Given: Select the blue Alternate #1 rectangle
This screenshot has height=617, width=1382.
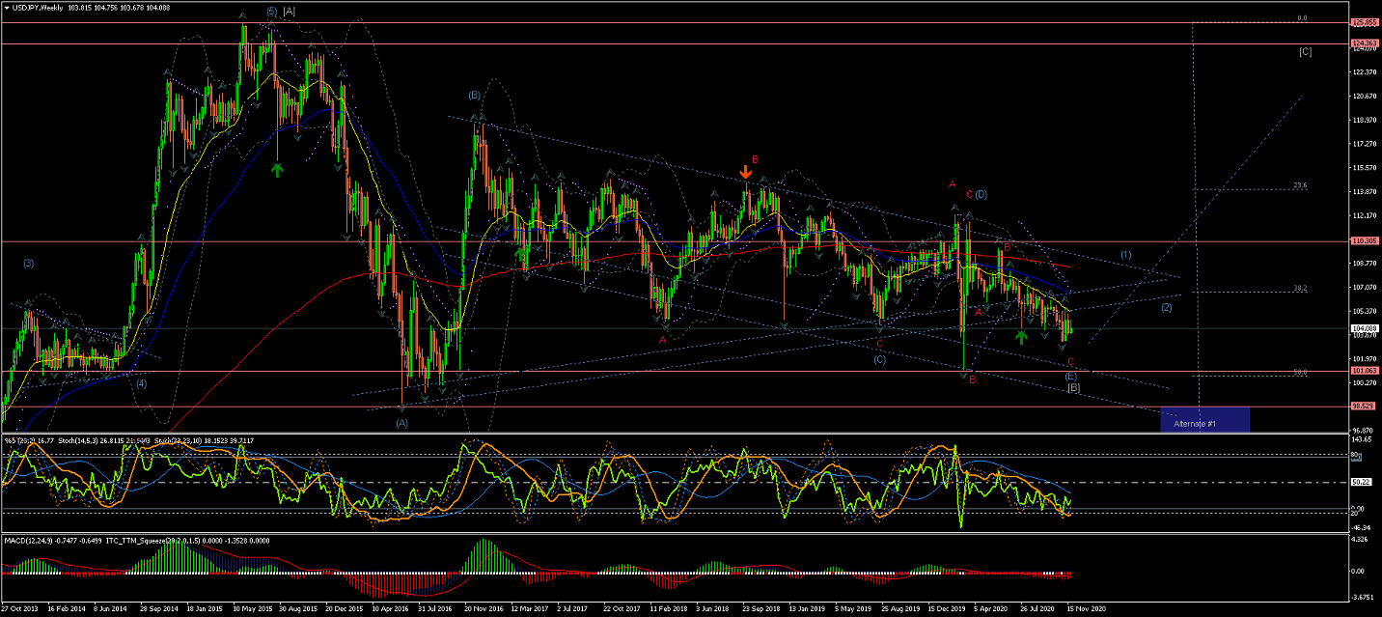Looking at the screenshot, I should pyautogui.click(x=1204, y=419).
